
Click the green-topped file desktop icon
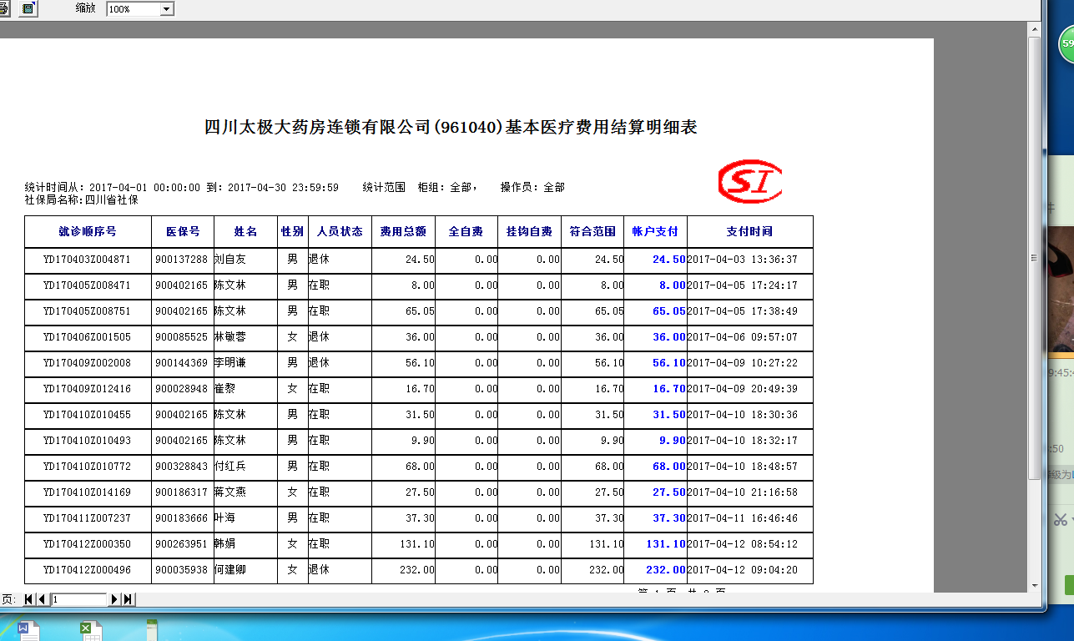tap(151, 630)
